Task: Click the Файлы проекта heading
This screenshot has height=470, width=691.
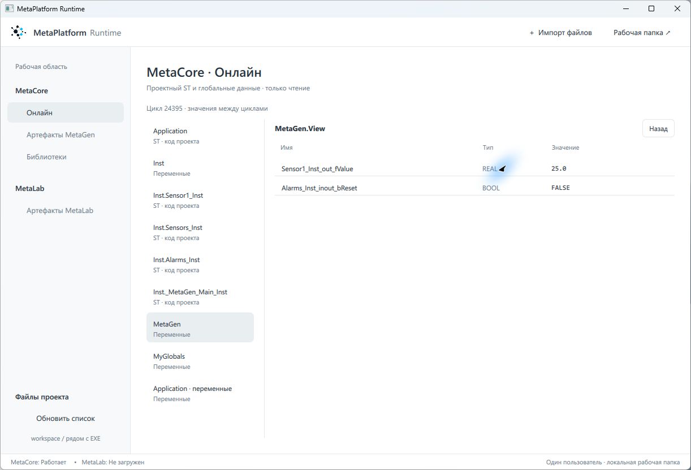Action: pyautogui.click(x=42, y=397)
